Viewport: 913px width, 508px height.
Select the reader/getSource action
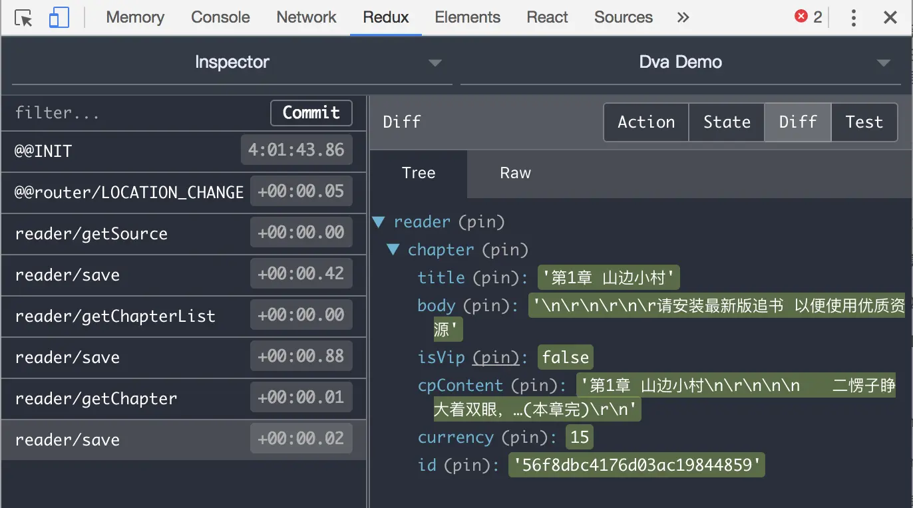(184, 234)
